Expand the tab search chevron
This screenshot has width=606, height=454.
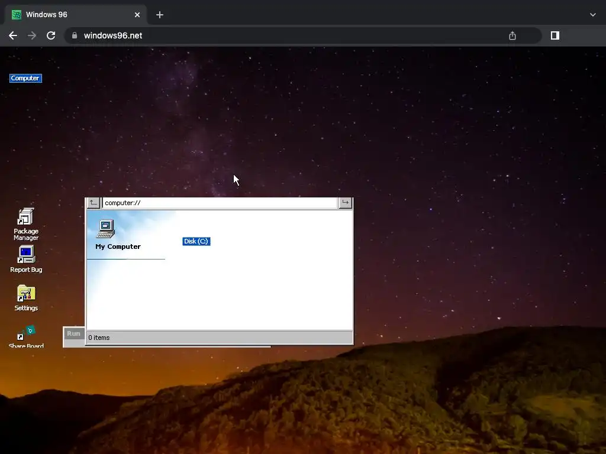pyautogui.click(x=593, y=15)
